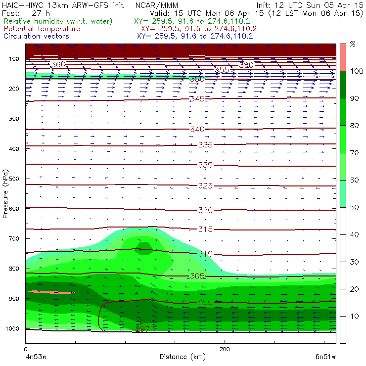The height and width of the screenshot is (366, 366).
Task: Click the 310 isentrope contour label
Action: 205,254
